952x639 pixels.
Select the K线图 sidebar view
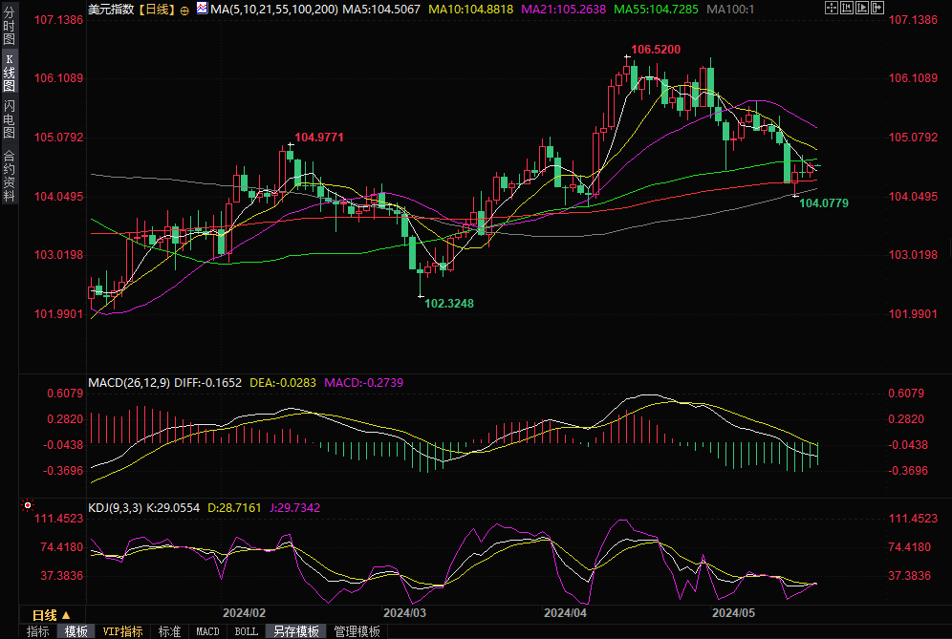[10, 73]
